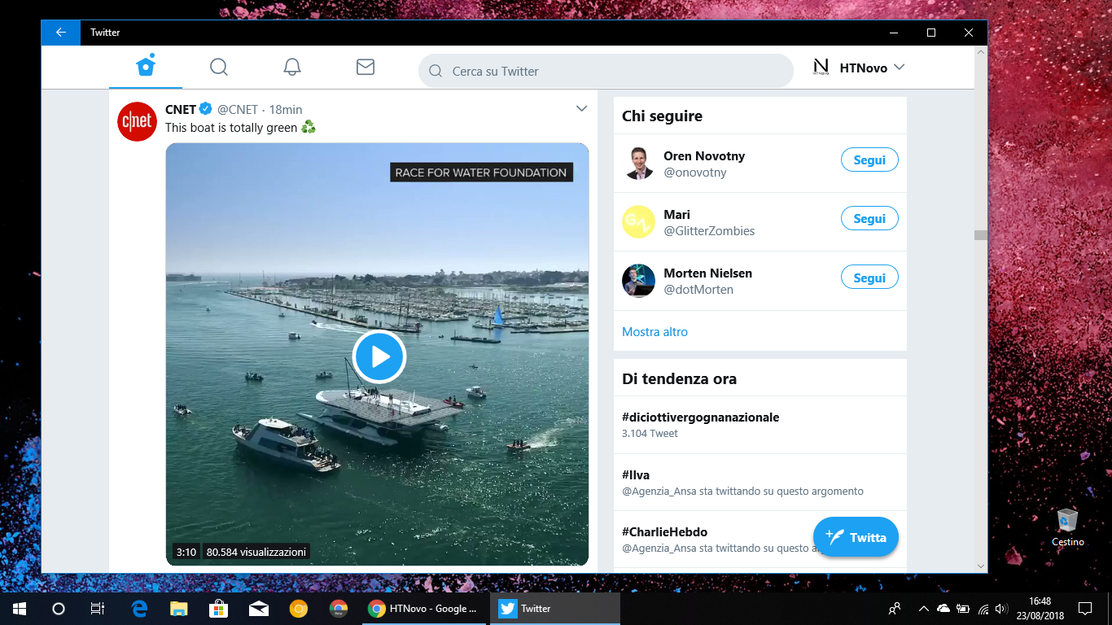Click the 18min tweet timestamp
Viewport: 1112px width, 625px height.
tap(286, 109)
